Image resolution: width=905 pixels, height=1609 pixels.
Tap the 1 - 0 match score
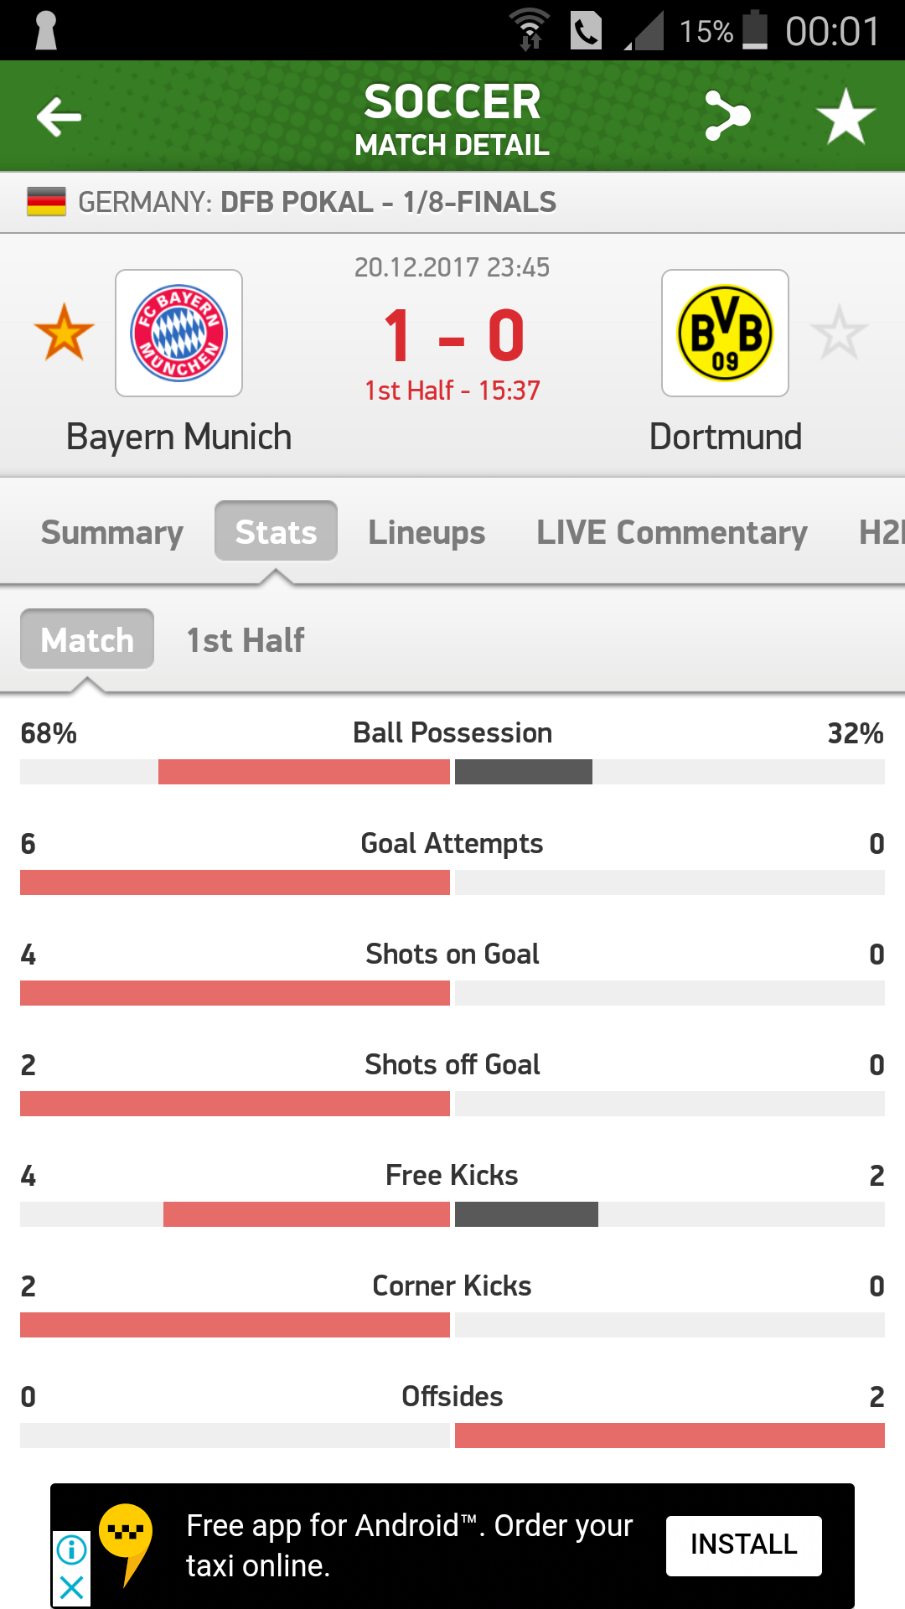coord(452,336)
